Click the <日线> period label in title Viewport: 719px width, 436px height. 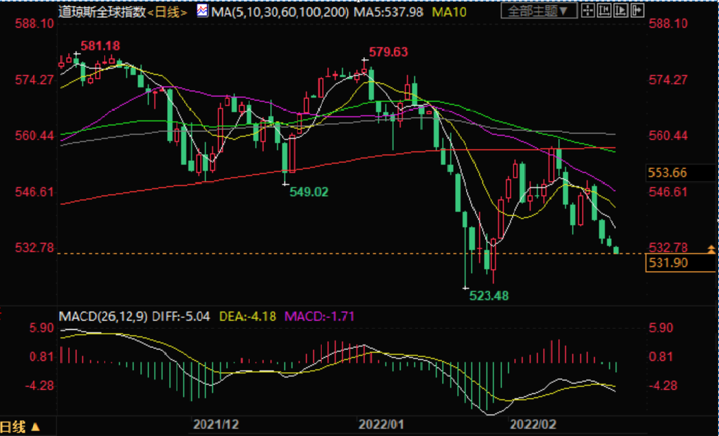coord(167,12)
